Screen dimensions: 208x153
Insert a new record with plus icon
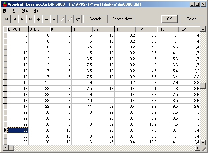click(38, 19)
